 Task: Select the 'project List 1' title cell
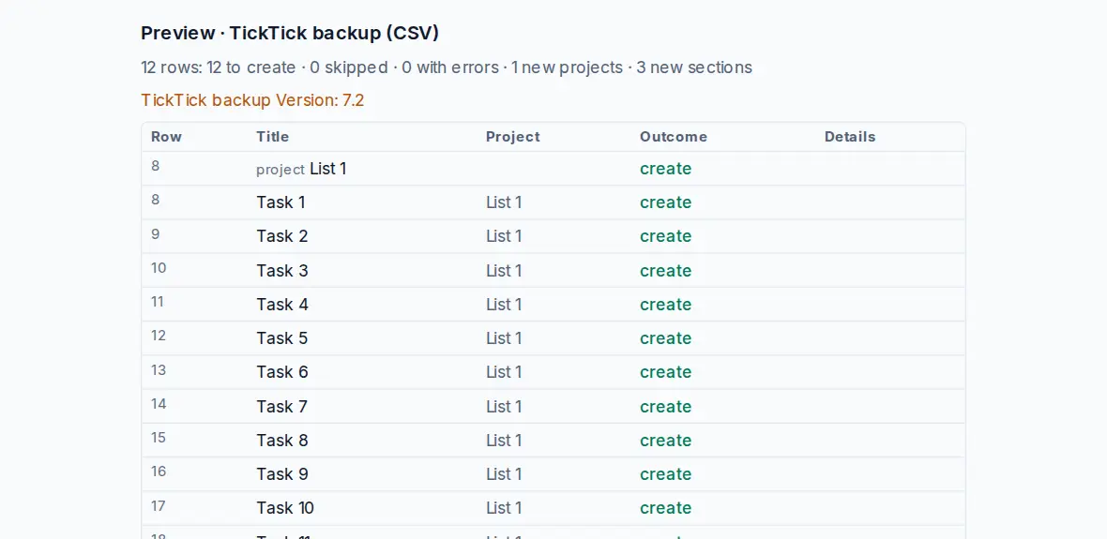[x=301, y=169]
